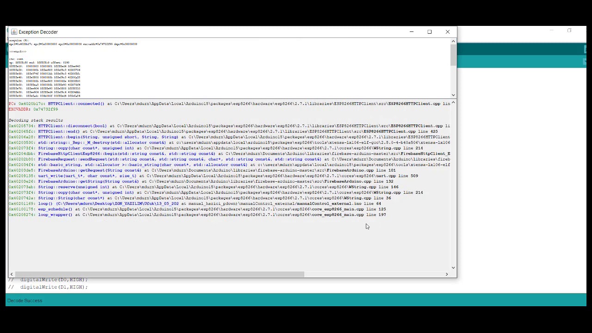This screenshot has width=592, height=333.
Task: Click 'Decode Success' status in Arduino window
Action: [25, 301]
